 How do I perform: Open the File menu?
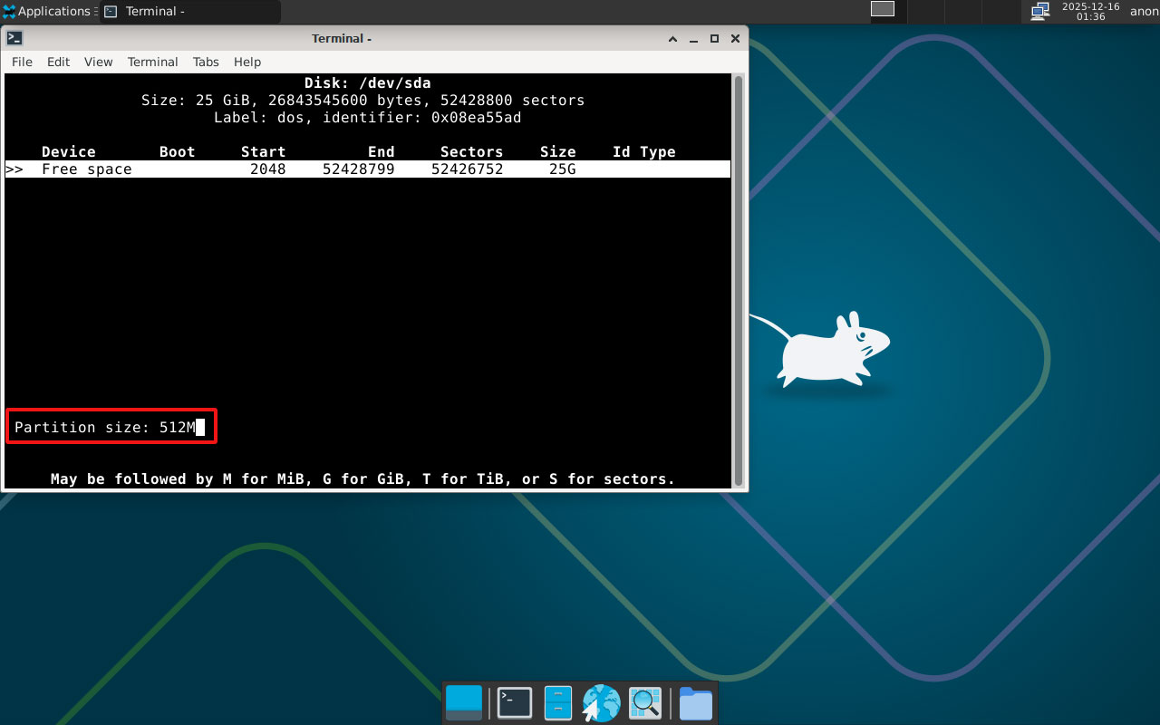(x=22, y=62)
